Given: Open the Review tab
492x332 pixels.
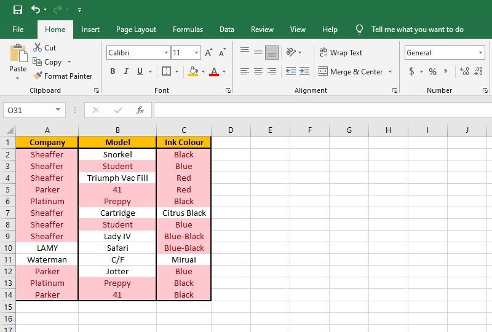Looking at the screenshot, I should (262, 30).
